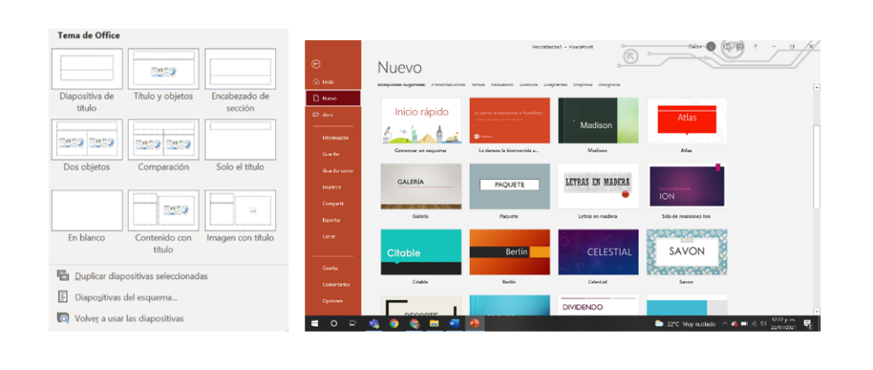The width and height of the screenshot is (873, 370).
Task: Choose Cerrar in the backstage sidebar
Action: point(329,236)
